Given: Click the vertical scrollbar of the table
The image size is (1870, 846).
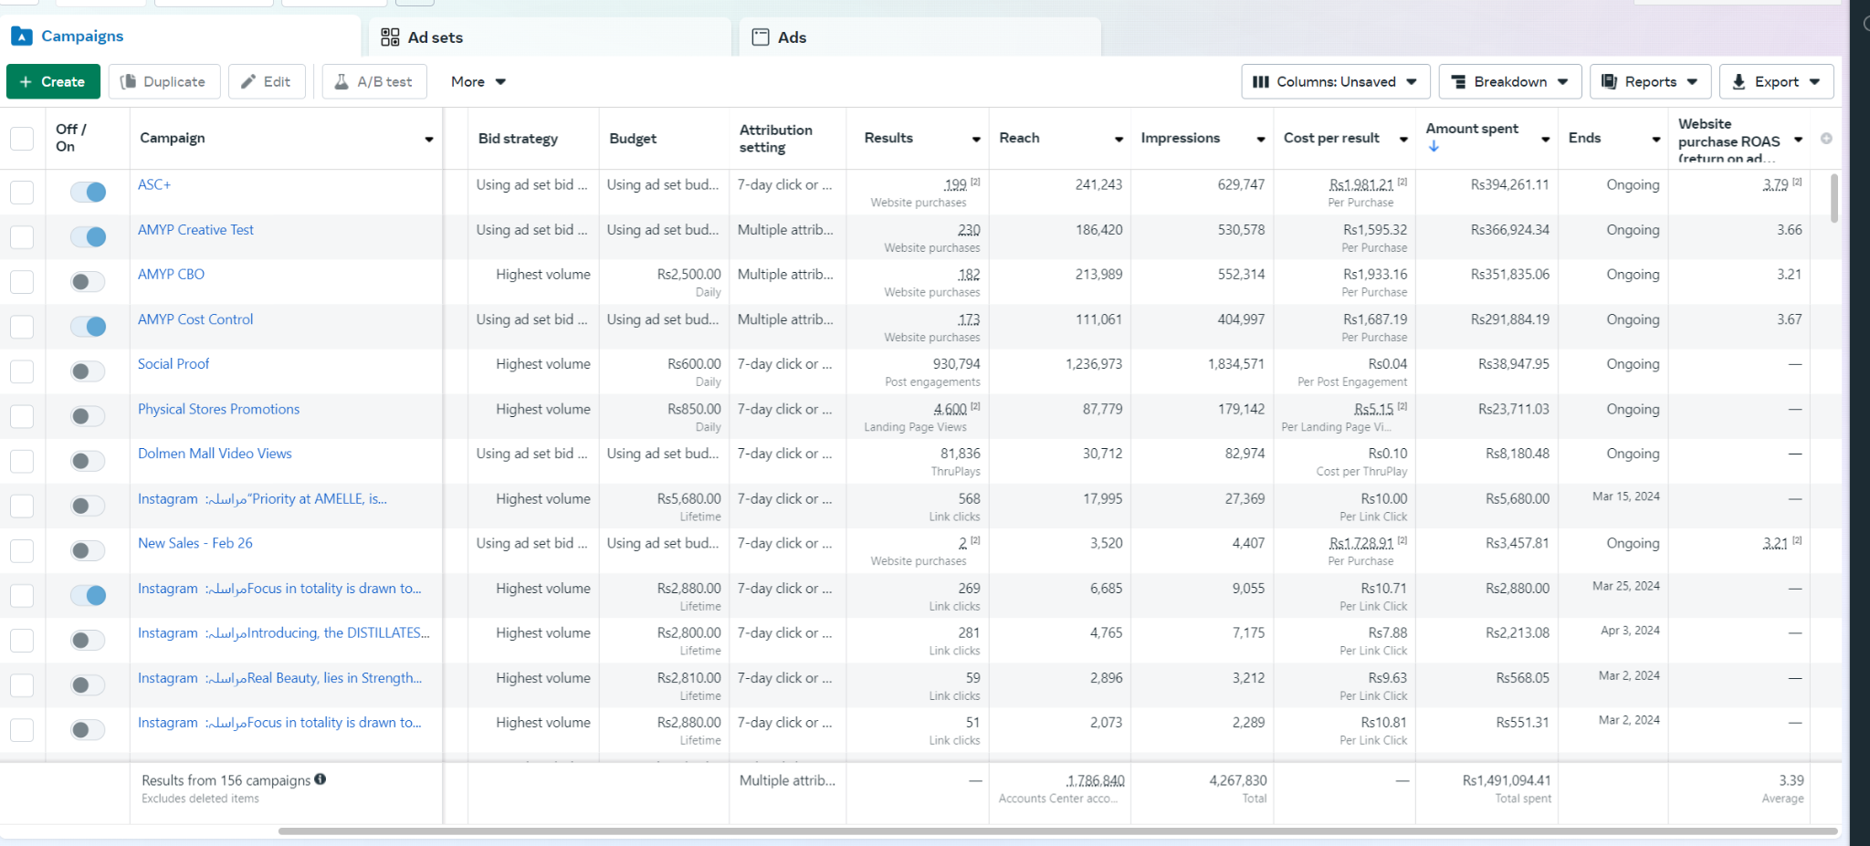Looking at the screenshot, I should point(1834,198).
